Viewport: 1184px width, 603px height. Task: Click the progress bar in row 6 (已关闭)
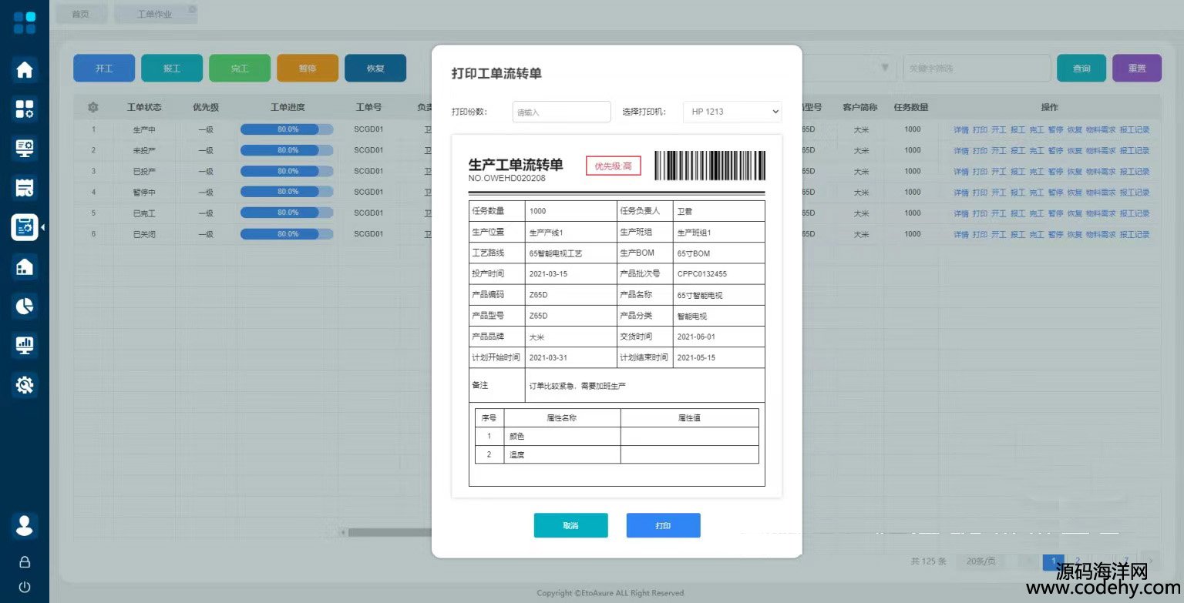click(x=287, y=233)
